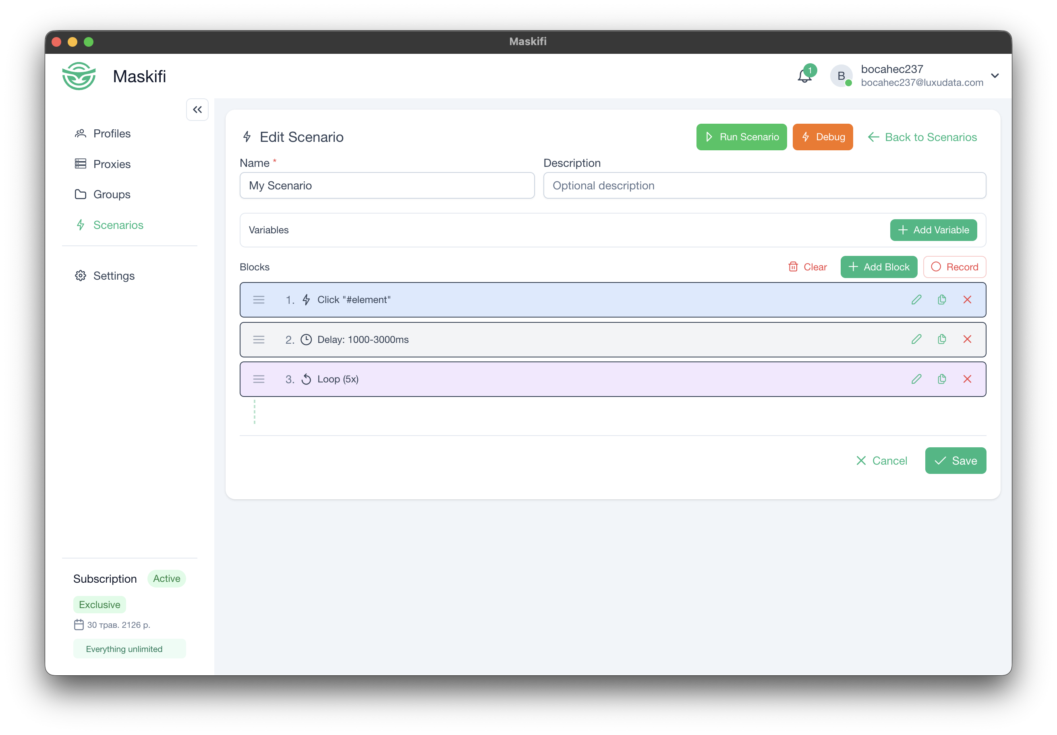Click the Edit Scenario heading
The width and height of the screenshot is (1057, 735).
pyautogui.click(x=302, y=137)
